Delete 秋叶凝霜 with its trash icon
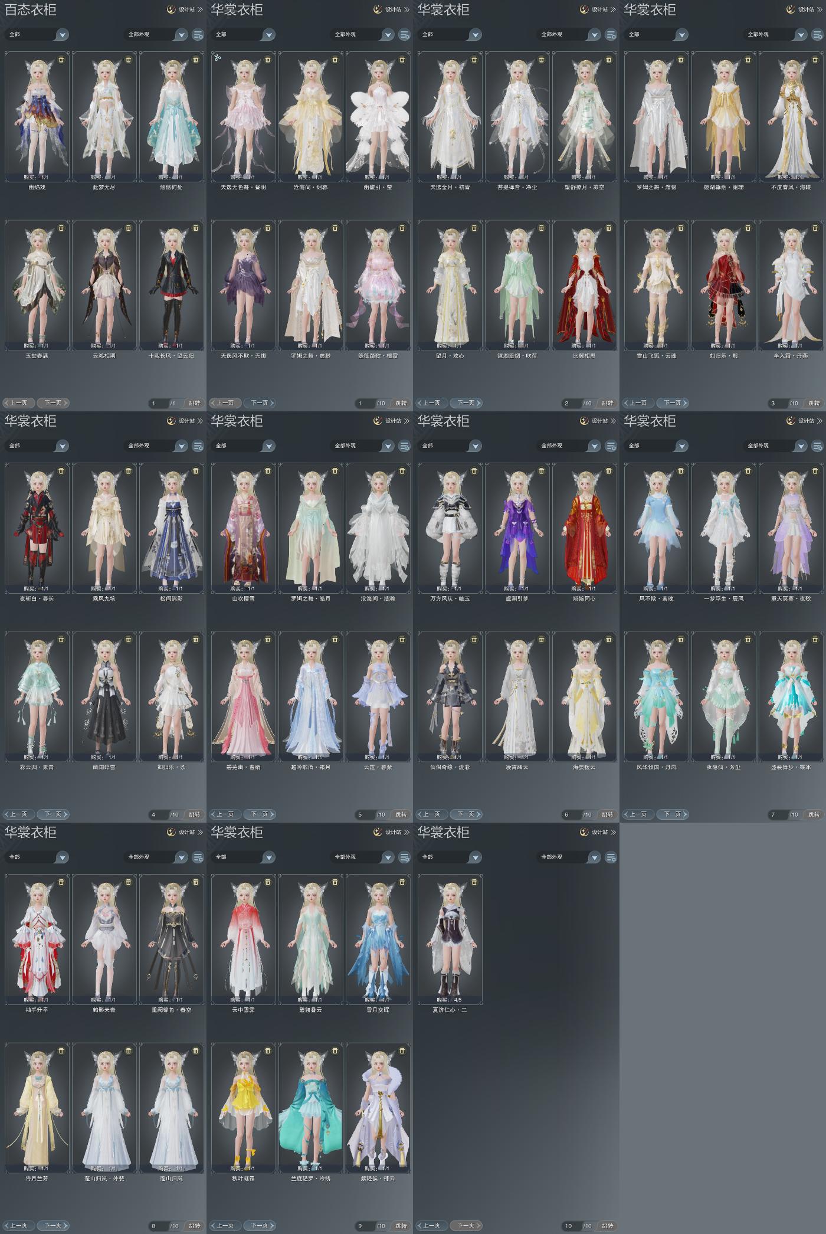This screenshot has width=826, height=1234. pos(268,1050)
